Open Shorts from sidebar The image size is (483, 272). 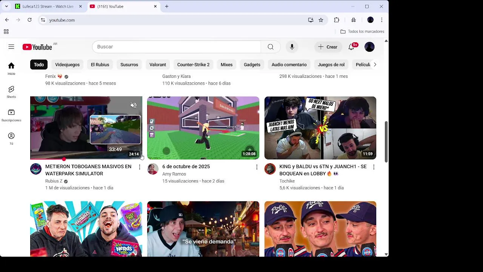pos(11,92)
